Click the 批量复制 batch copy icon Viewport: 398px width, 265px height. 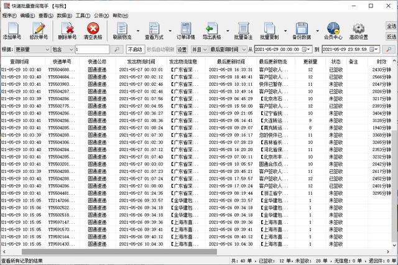(x=269, y=30)
